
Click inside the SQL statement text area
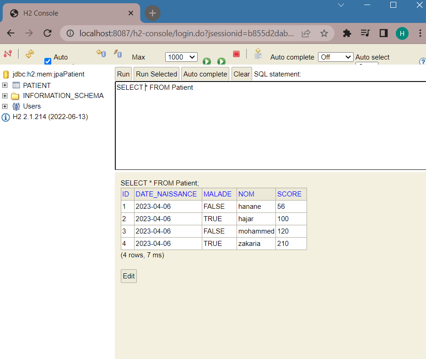tap(270, 125)
